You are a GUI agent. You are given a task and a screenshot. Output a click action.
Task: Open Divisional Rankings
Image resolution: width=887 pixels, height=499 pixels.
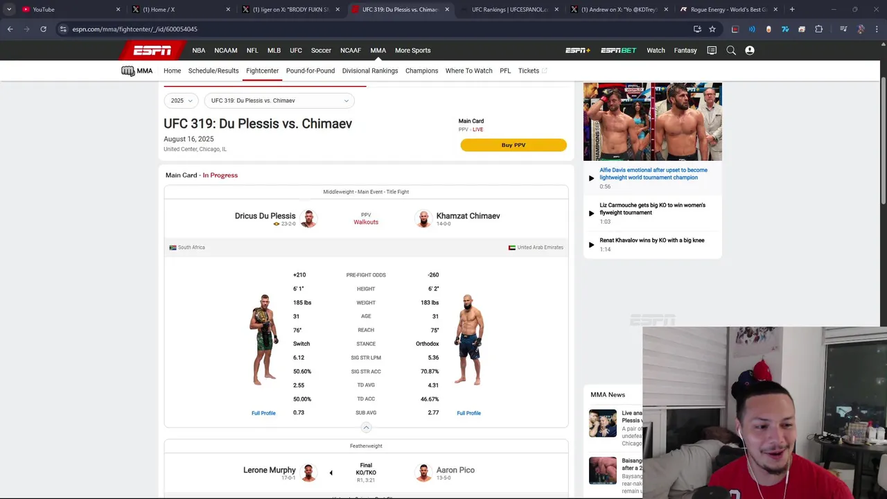[x=370, y=71]
